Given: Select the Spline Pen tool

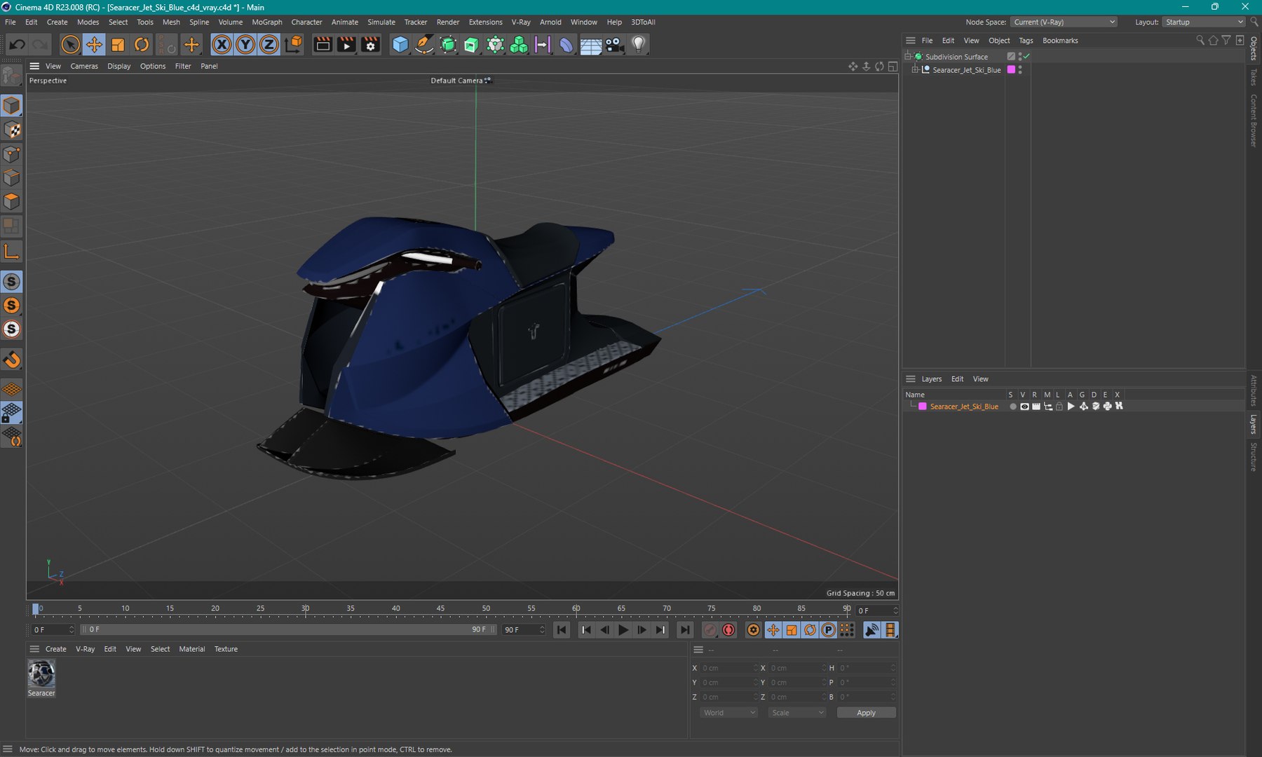Looking at the screenshot, I should coord(424,45).
